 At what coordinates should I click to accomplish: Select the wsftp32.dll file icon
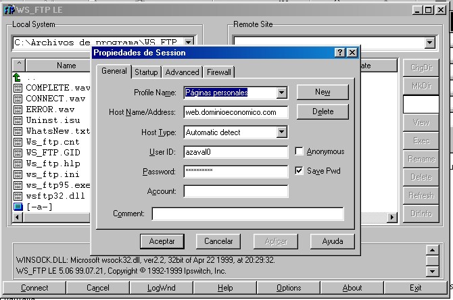18,196
